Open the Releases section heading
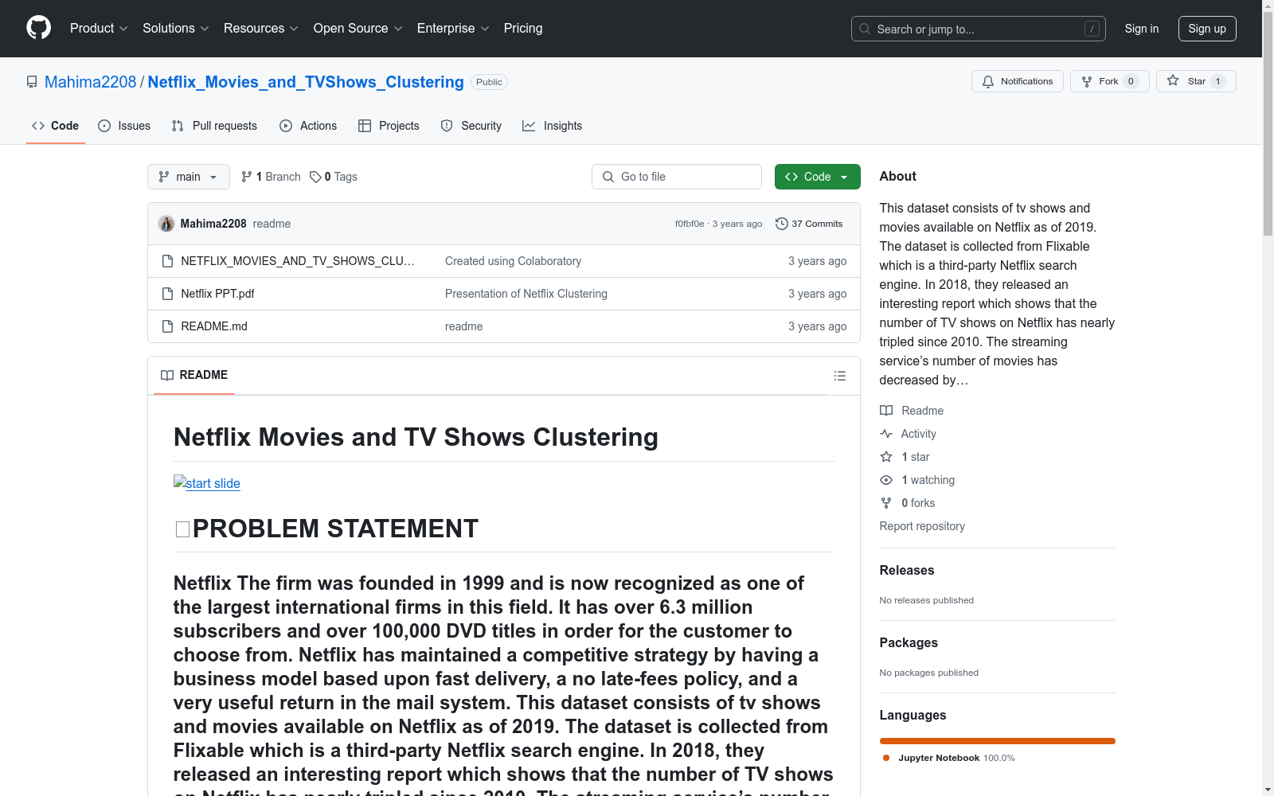1274x796 pixels. (907, 570)
